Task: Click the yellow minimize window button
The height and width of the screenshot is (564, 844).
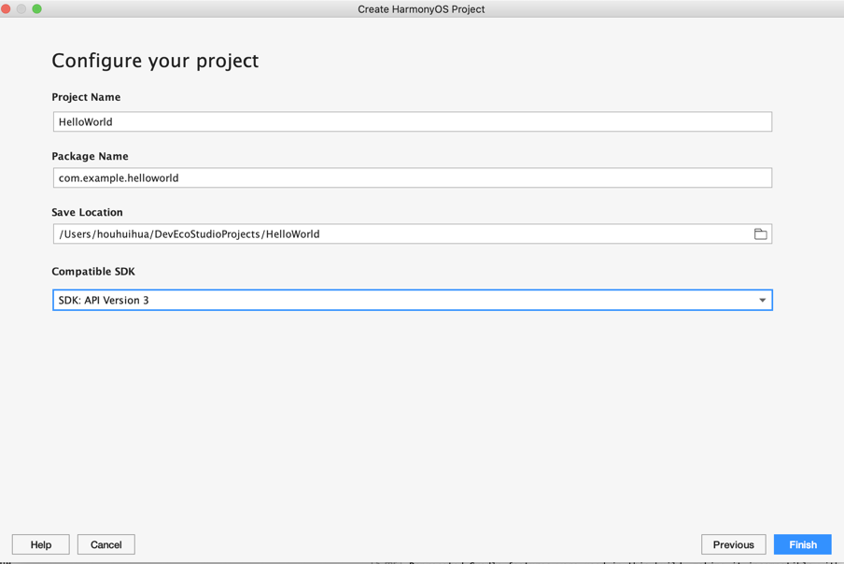Action: point(21,8)
